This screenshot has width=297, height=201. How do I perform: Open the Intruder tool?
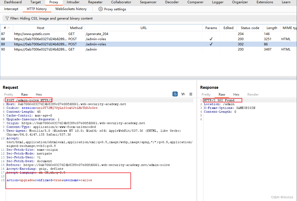pos(73,2)
